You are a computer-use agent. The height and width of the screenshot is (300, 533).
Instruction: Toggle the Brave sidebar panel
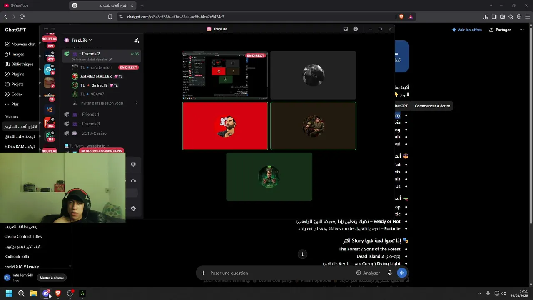click(x=494, y=17)
